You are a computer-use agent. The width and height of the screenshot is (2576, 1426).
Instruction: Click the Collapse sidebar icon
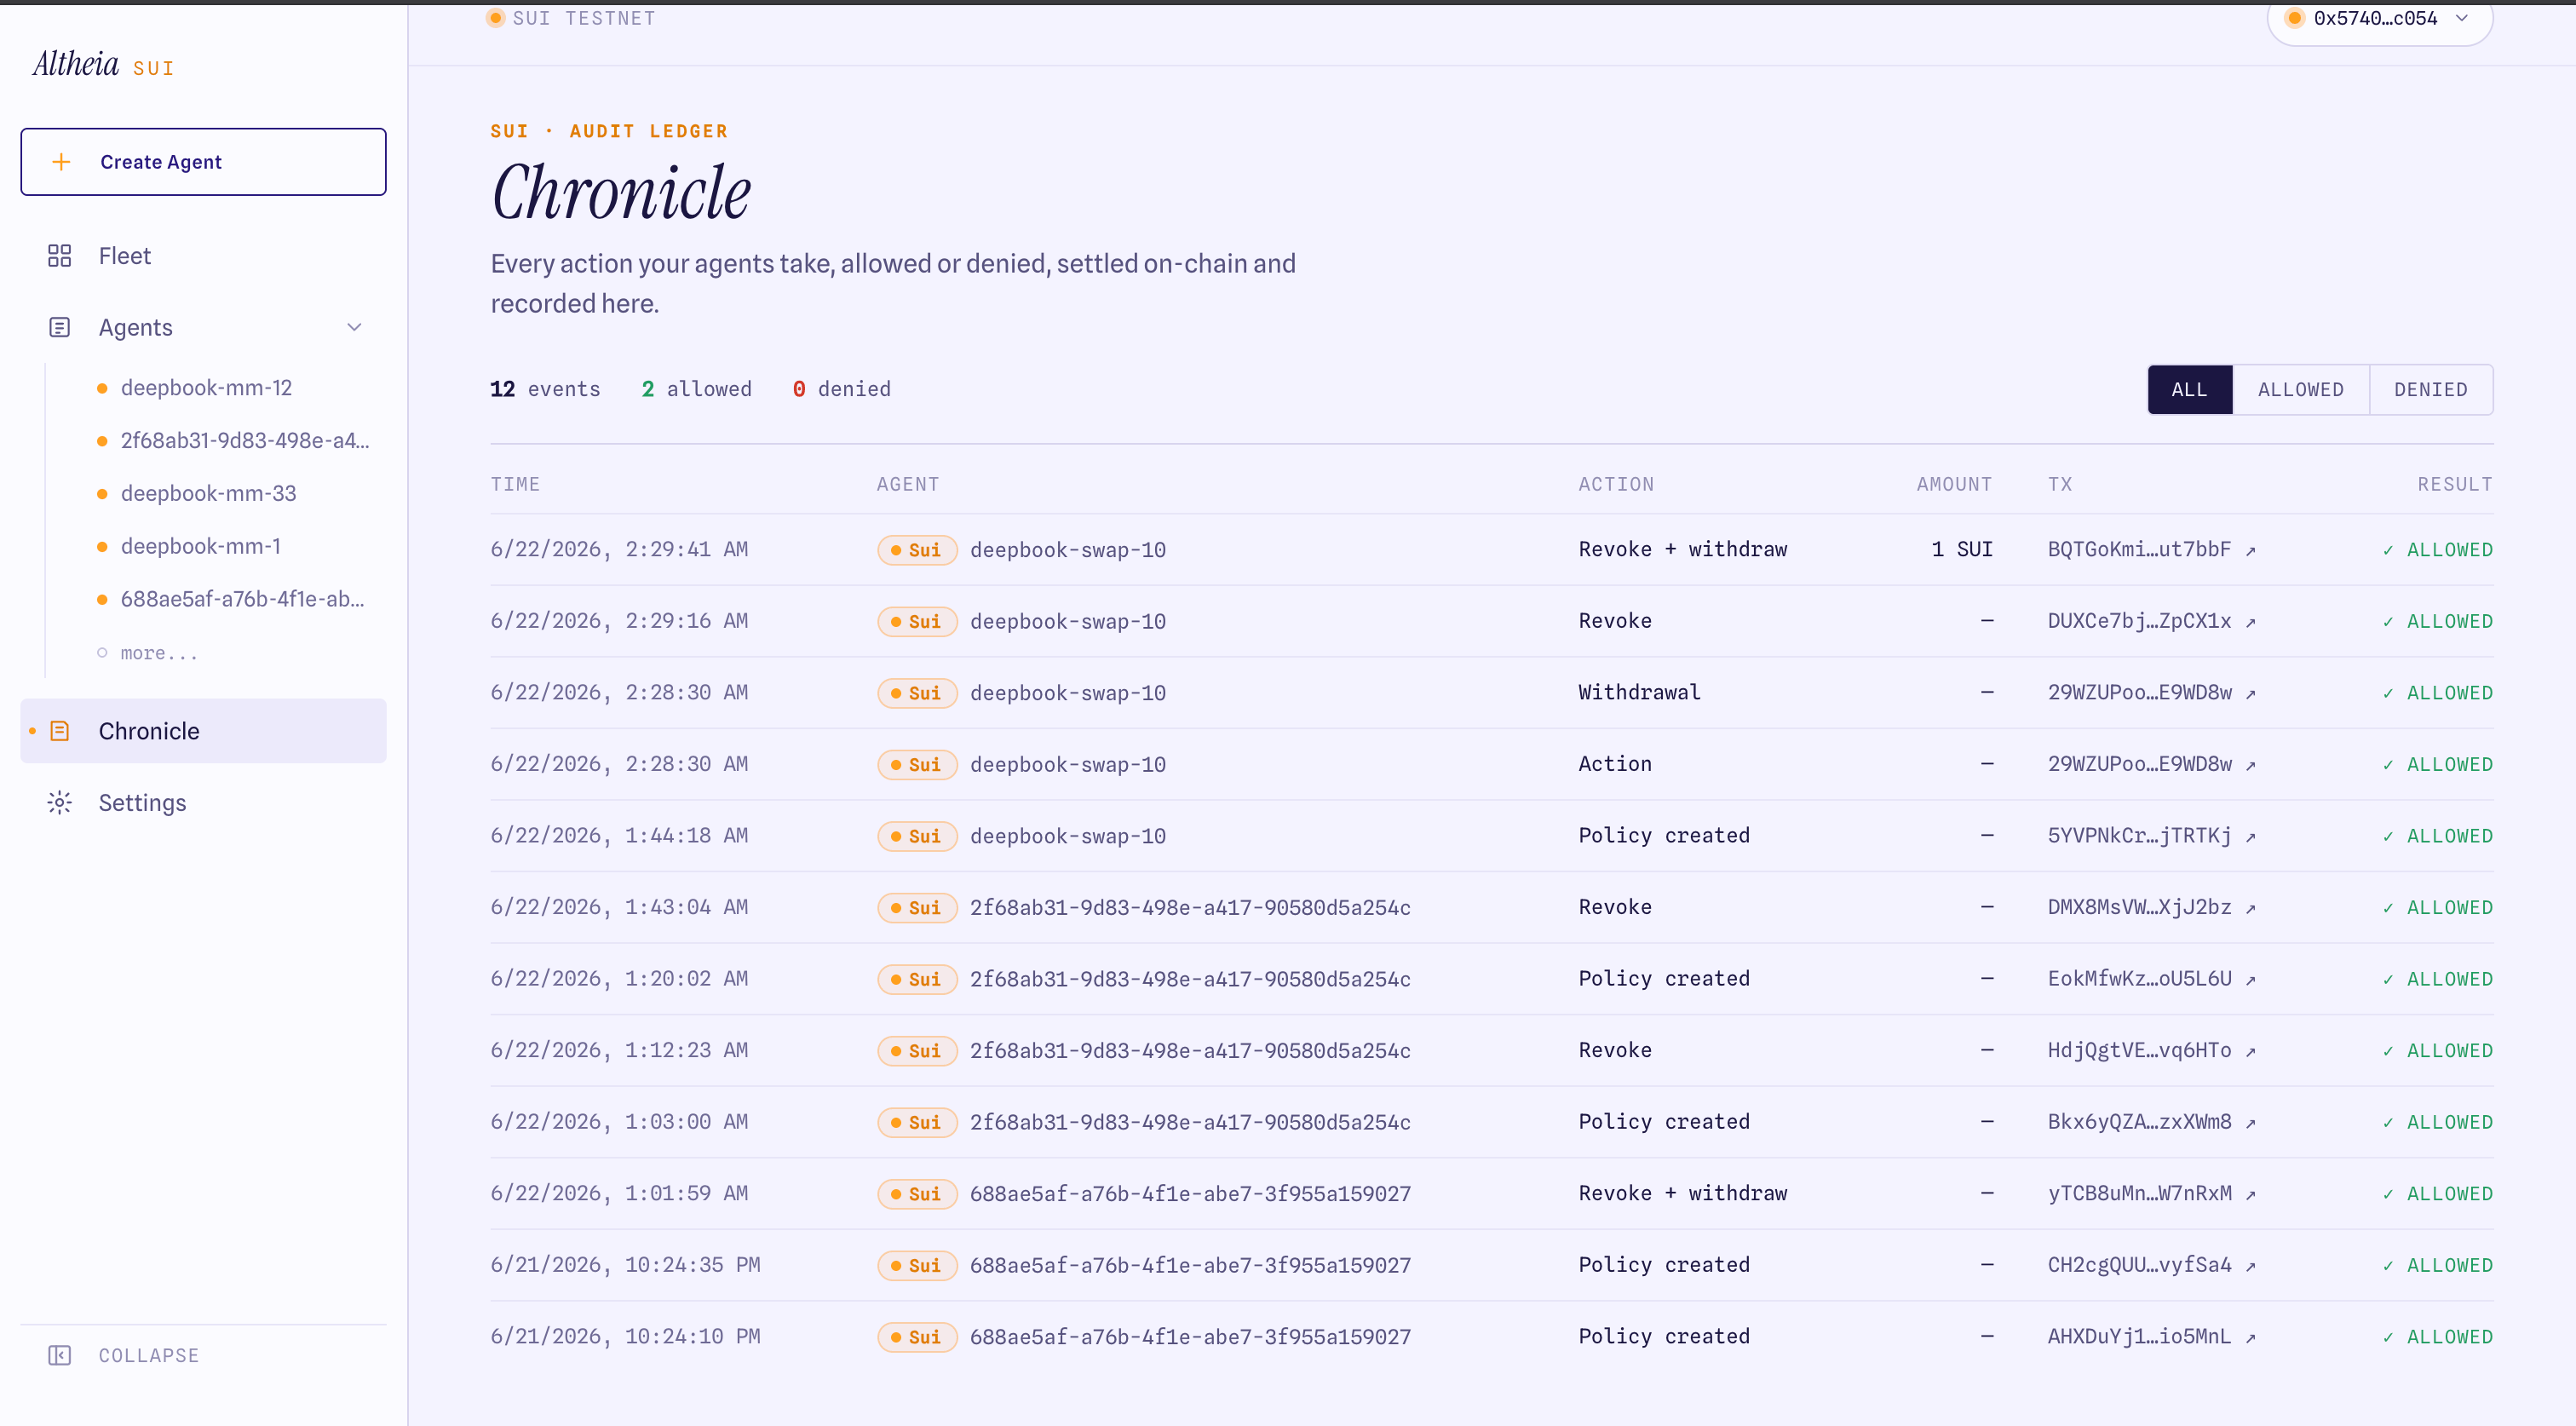60,1355
